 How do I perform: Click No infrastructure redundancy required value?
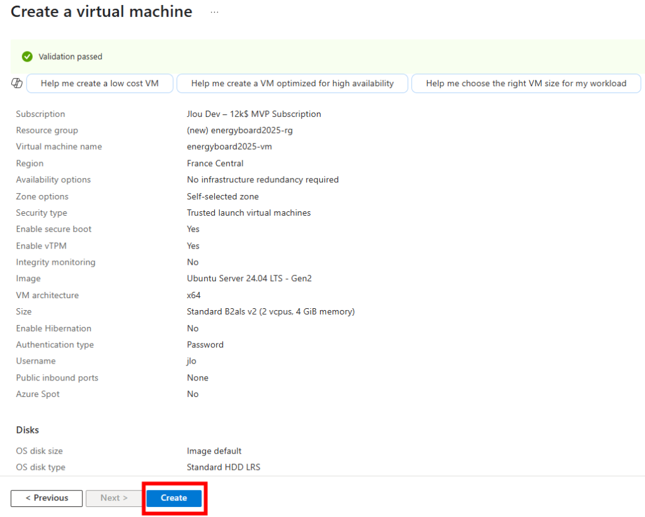[263, 179]
